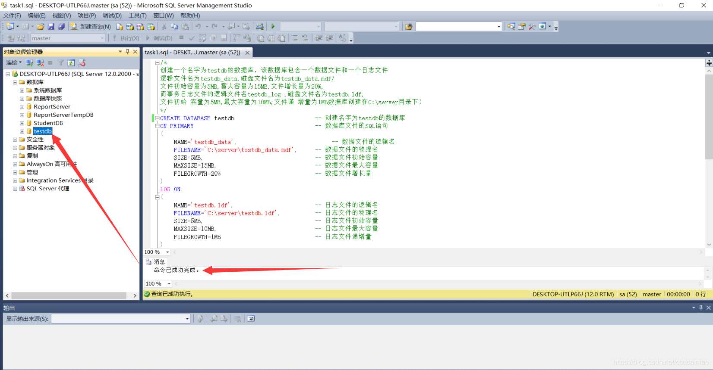The width and height of the screenshot is (713, 370).
Task: Collapse the 数据库 folder node
Action: [x=15, y=82]
